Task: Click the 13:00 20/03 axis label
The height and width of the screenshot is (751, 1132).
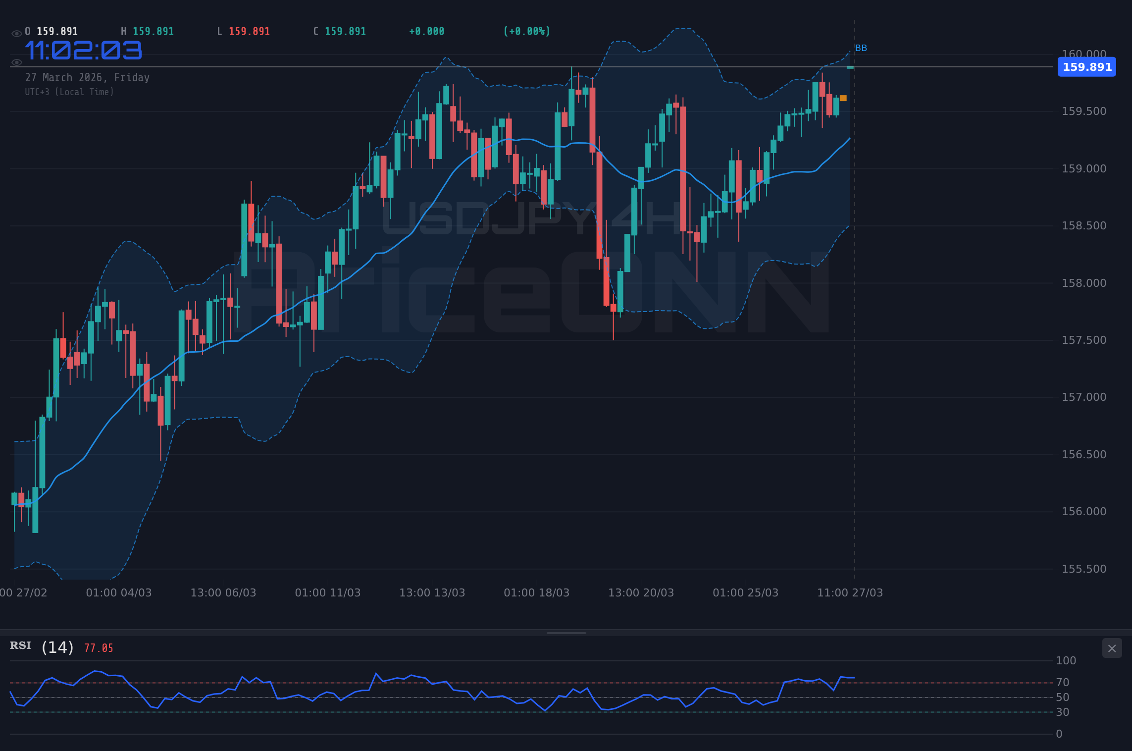Action: pos(641,592)
